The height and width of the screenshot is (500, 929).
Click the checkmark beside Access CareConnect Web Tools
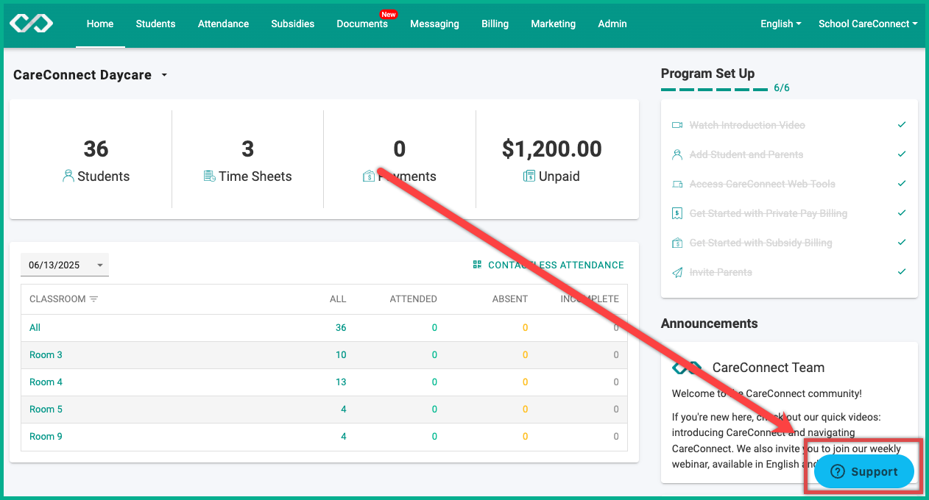pyautogui.click(x=902, y=184)
